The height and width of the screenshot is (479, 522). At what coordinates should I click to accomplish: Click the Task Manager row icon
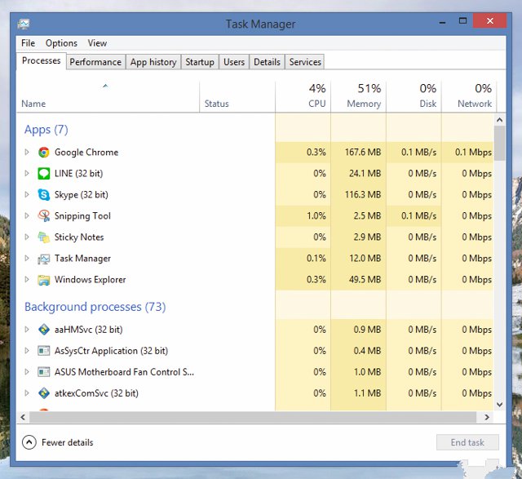click(43, 259)
